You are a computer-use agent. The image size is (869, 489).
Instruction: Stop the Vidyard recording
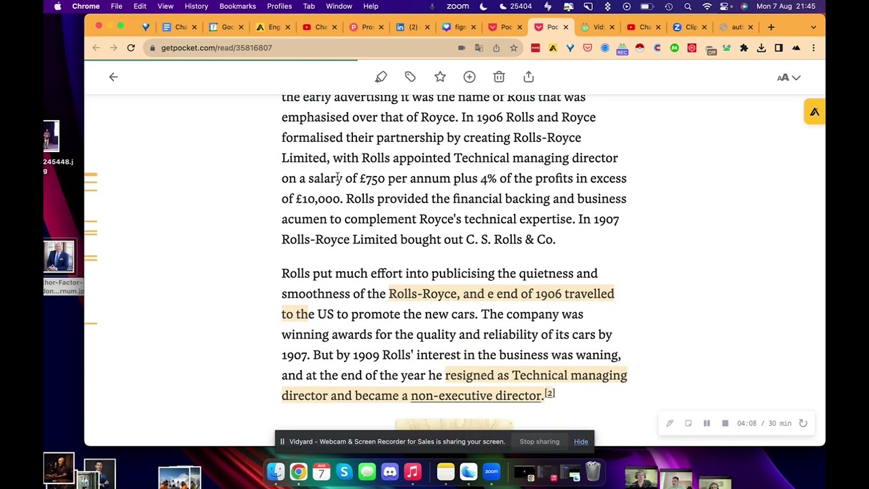point(725,423)
